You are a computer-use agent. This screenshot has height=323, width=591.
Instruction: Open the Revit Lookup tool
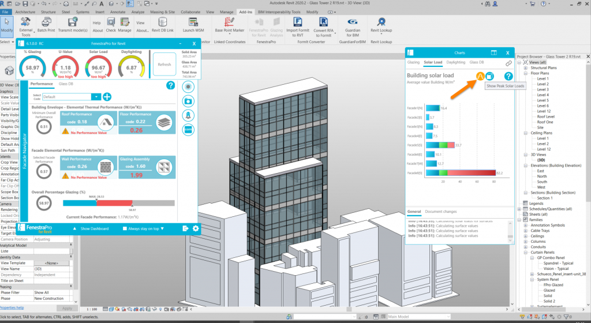coord(381,25)
